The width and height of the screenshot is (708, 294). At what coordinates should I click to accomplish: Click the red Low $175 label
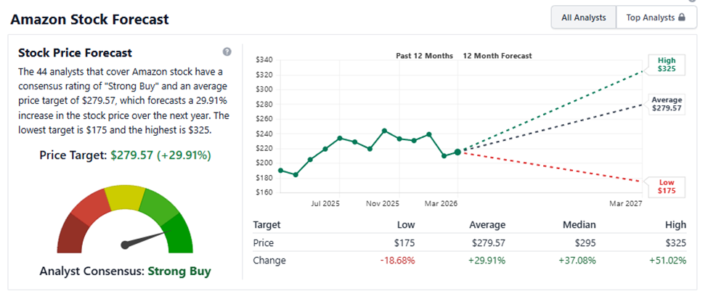(x=667, y=186)
